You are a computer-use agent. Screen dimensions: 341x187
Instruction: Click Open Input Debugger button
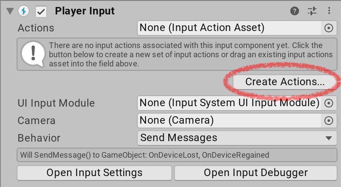click(x=256, y=173)
